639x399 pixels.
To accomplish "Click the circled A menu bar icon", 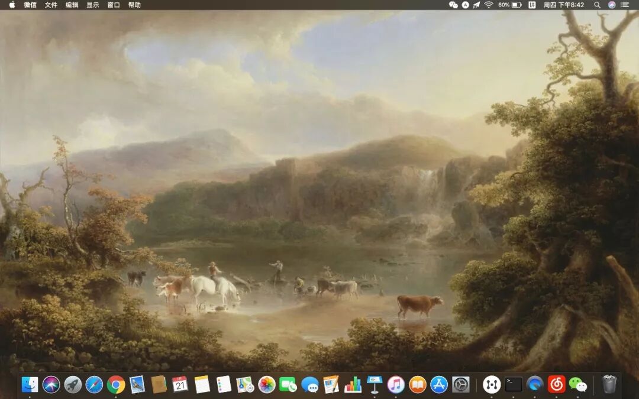I will point(466,5).
